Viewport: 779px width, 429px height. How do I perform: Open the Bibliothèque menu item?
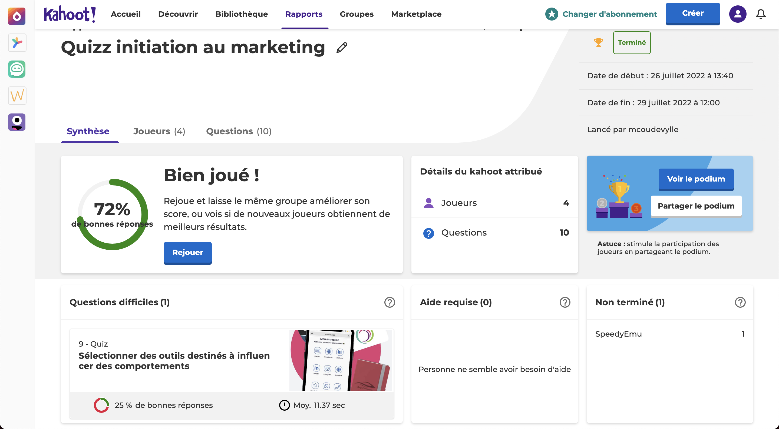coord(241,14)
